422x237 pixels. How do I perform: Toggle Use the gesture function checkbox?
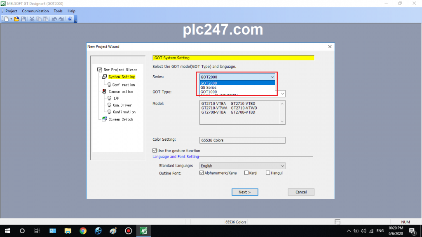(x=155, y=151)
